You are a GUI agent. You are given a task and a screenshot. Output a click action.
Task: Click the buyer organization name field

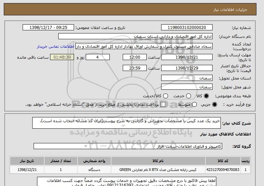135,37
